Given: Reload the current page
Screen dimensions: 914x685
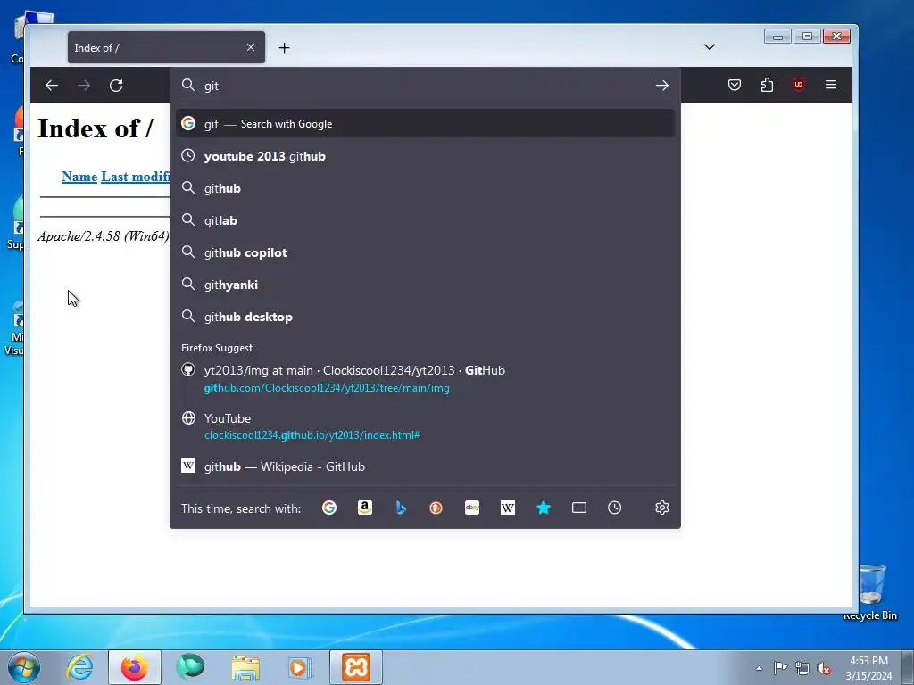Looking at the screenshot, I should tap(116, 86).
